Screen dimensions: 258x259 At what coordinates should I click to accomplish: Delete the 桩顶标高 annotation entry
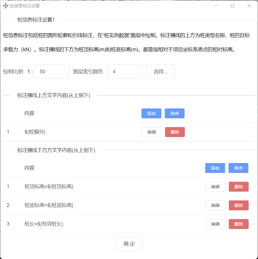tap(238, 187)
